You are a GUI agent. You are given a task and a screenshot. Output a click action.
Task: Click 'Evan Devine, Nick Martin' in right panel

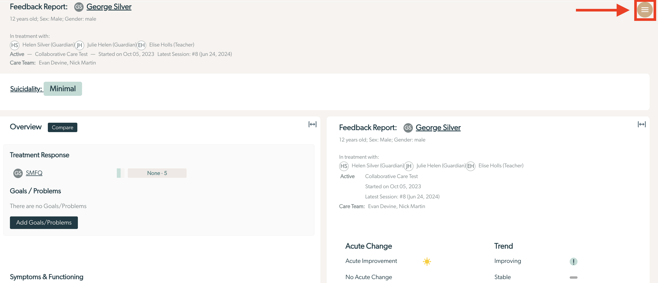pyautogui.click(x=397, y=206)
